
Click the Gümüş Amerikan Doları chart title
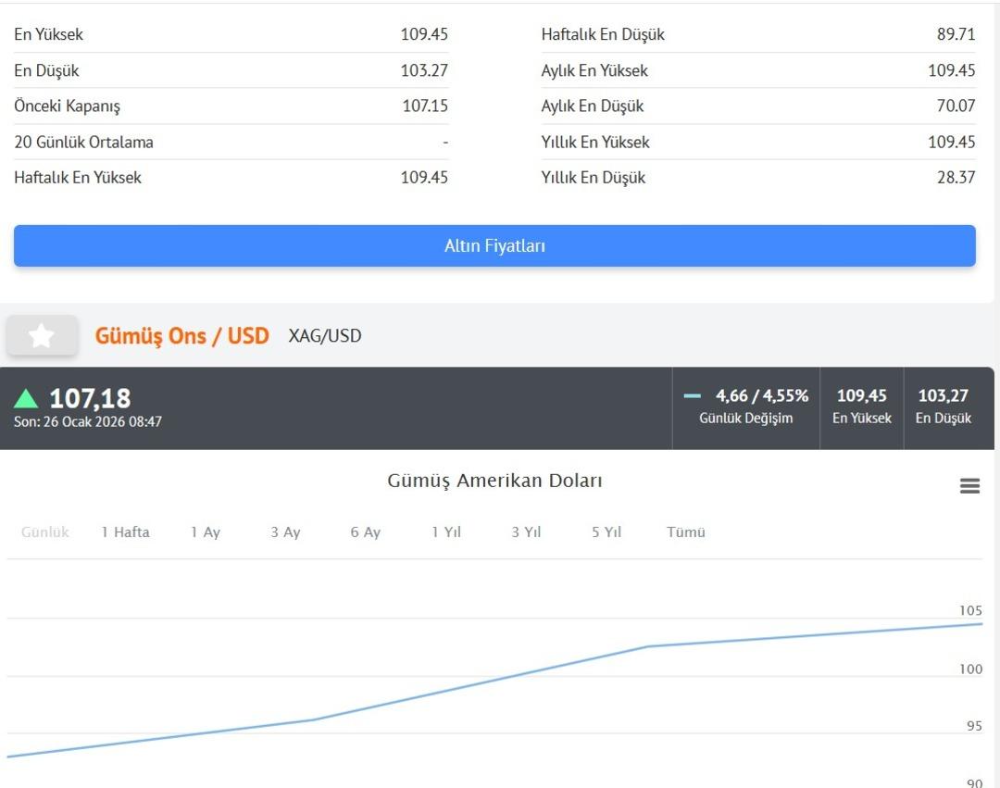coord(494,481)
